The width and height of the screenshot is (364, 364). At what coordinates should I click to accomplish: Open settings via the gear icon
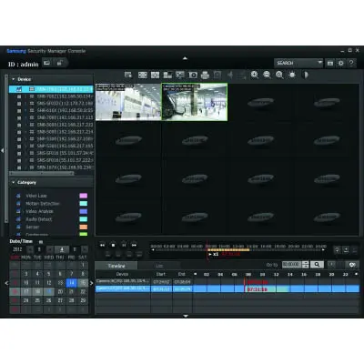[x=341, y=63]
